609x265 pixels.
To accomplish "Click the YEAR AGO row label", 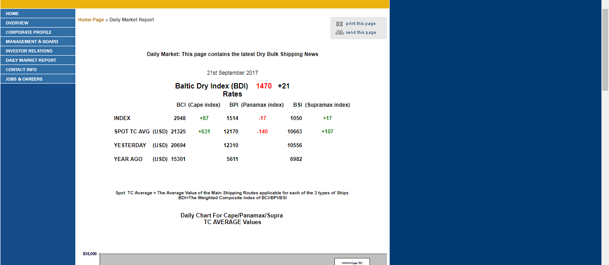I will [128, 159].
